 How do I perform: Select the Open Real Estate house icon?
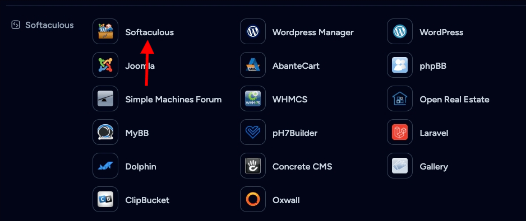(x=399, y=98)
